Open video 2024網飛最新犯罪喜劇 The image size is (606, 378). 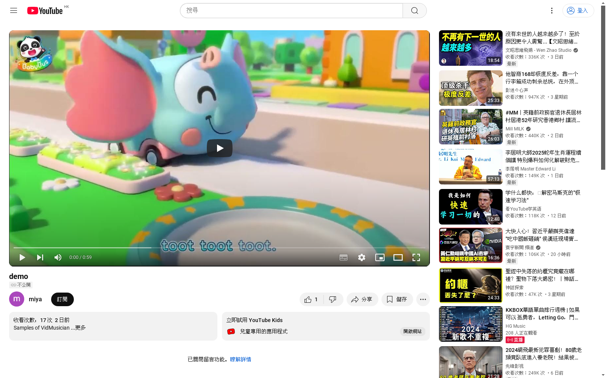(544, 354)
